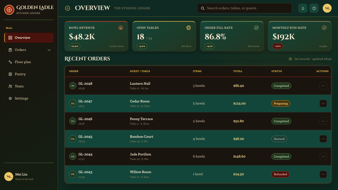Click the Orders count badge 24
This screenshot has width=338, height=190.
[49, 50]
